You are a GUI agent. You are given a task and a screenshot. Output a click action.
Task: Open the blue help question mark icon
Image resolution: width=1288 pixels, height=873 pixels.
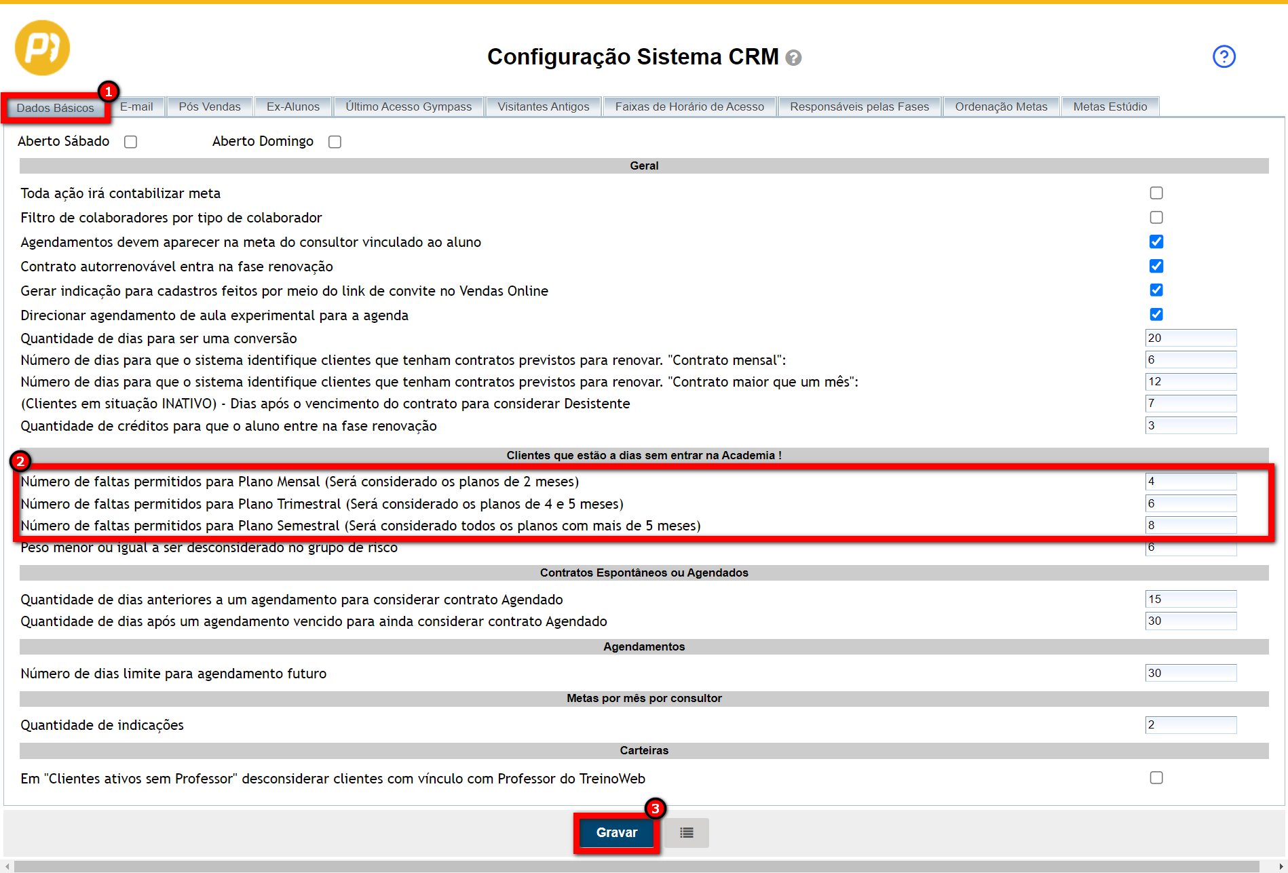[1224, 56]
